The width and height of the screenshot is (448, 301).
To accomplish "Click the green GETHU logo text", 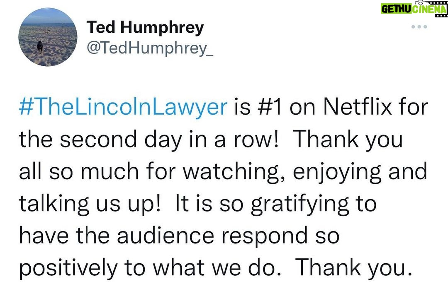I will point(396,9).
